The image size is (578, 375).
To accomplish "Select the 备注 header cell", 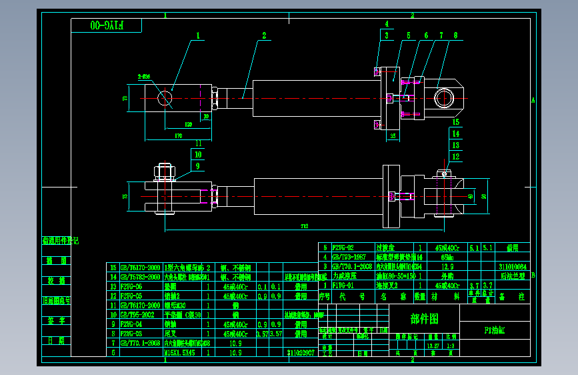I will click(513, 296).
